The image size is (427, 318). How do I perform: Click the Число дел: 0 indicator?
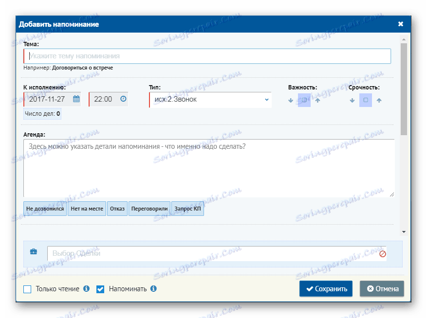[42, 114]
